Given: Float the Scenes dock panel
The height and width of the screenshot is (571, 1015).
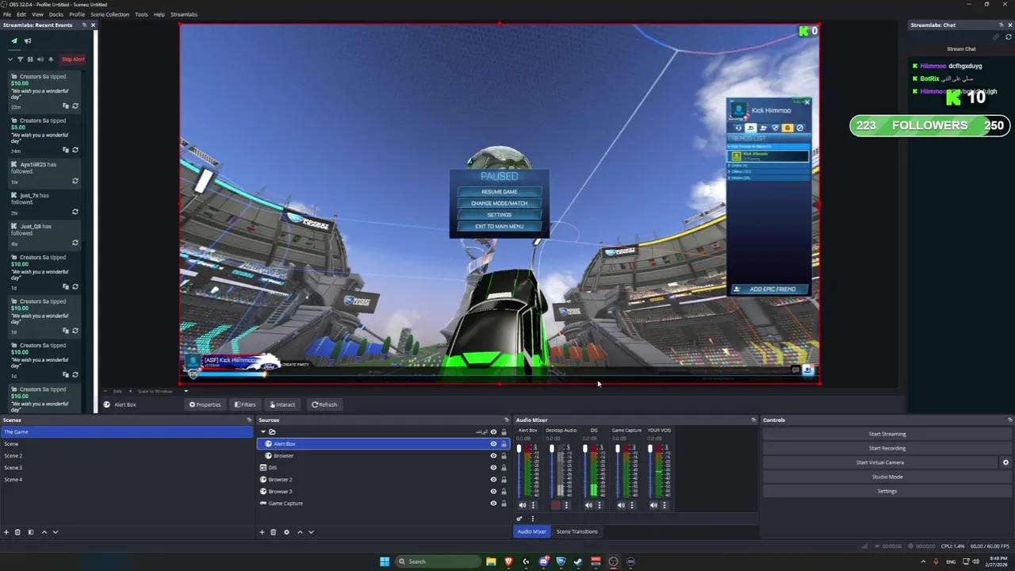Looking at the screenshot, I should pyautogui.click(x=249, y=420).
